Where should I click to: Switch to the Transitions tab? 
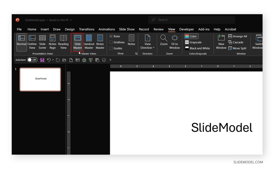(87, 29)
